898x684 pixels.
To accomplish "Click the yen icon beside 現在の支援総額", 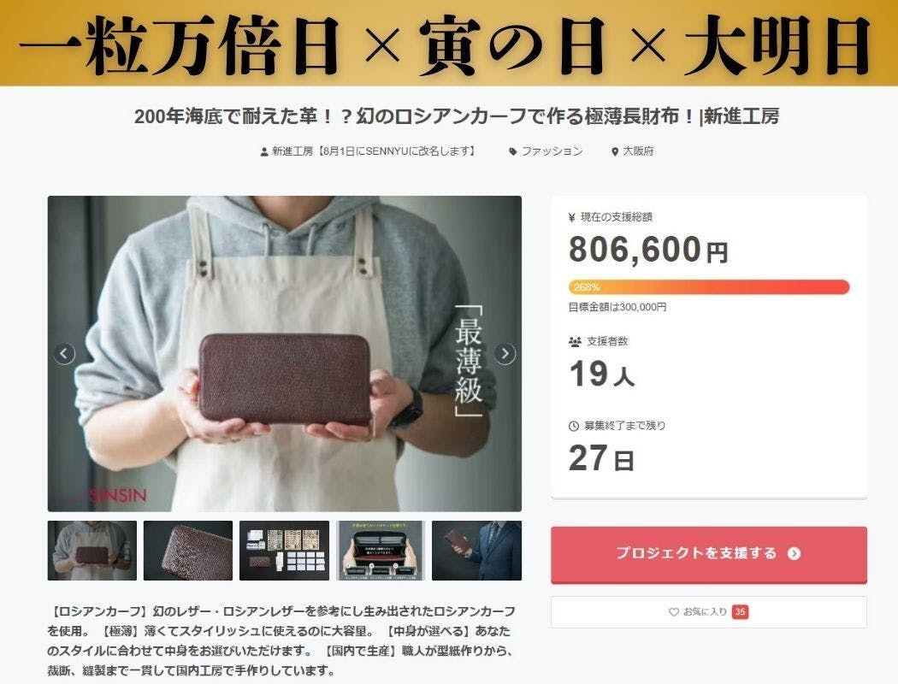I will coord(571,217).
